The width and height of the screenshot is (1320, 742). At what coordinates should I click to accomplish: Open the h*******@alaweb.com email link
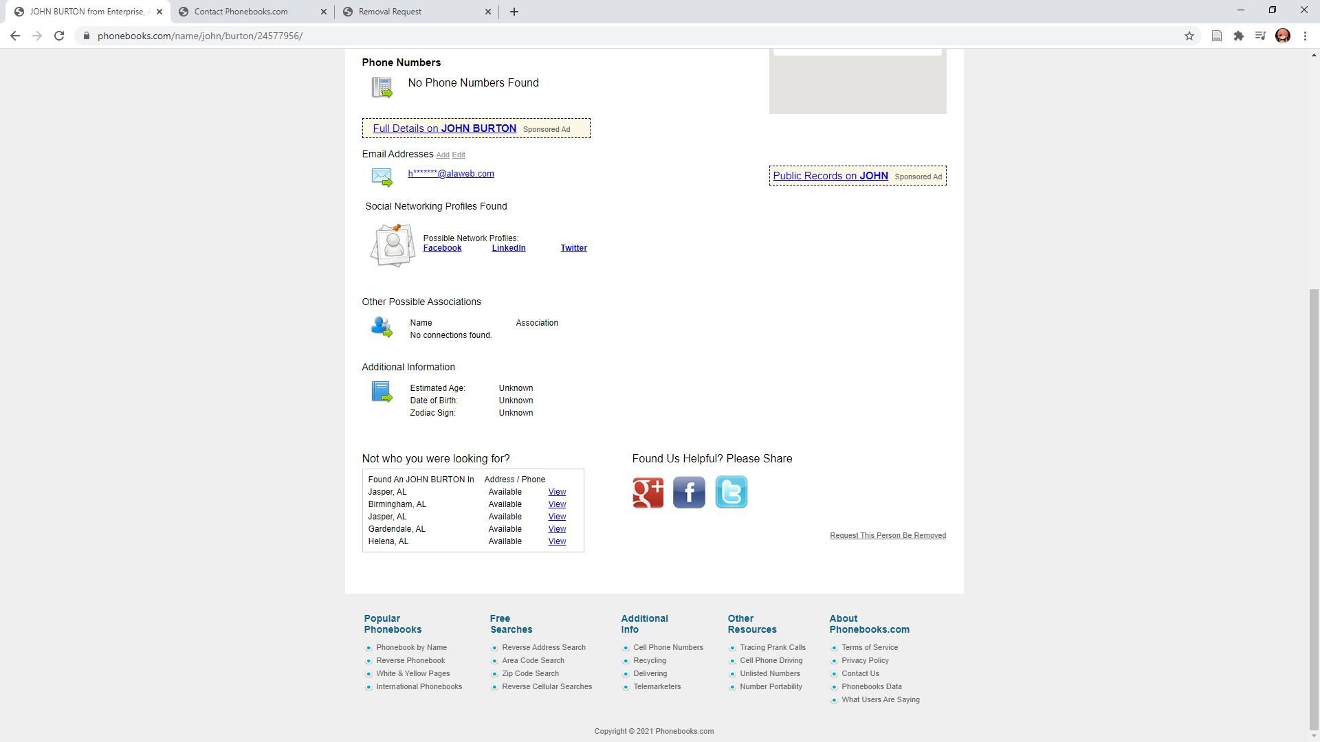[451, 174]
